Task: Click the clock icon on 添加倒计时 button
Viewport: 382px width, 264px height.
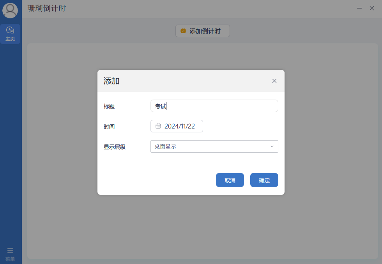Action: pyautogui.click(x=183, y=31)
